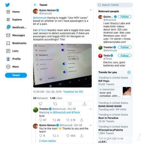Like Treelon's "Sure" reply

pos(68,120)
